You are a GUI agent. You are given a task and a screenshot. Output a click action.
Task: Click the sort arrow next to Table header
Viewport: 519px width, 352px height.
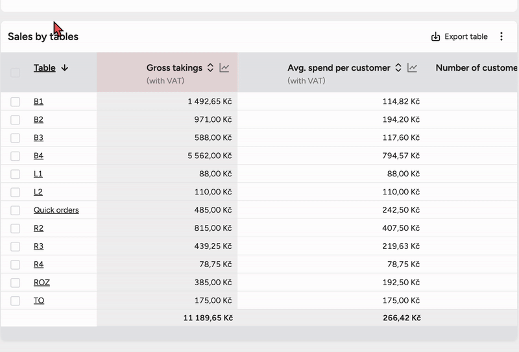[65, 68]
